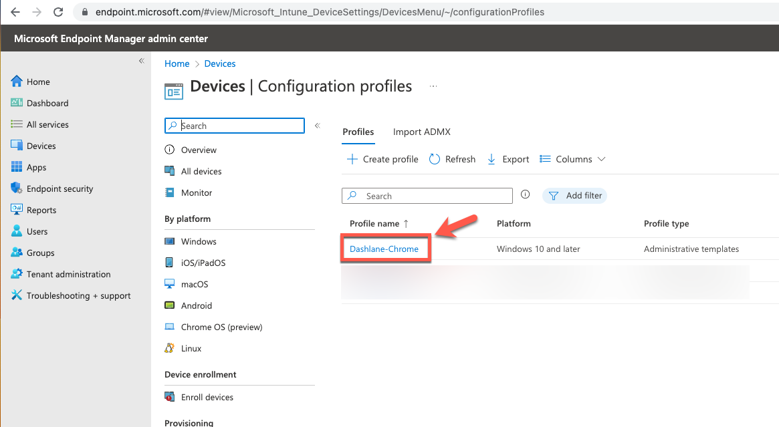Click the Overview info icon
The image size is (779, 427).
[169, 149]
